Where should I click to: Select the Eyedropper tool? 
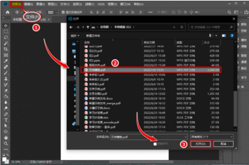click(x=6, y=61)
